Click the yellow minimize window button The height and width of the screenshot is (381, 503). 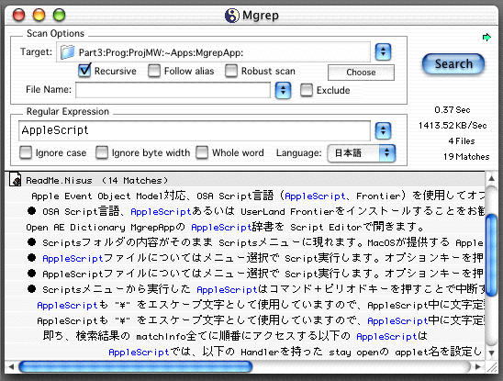[x=39, y=15]
